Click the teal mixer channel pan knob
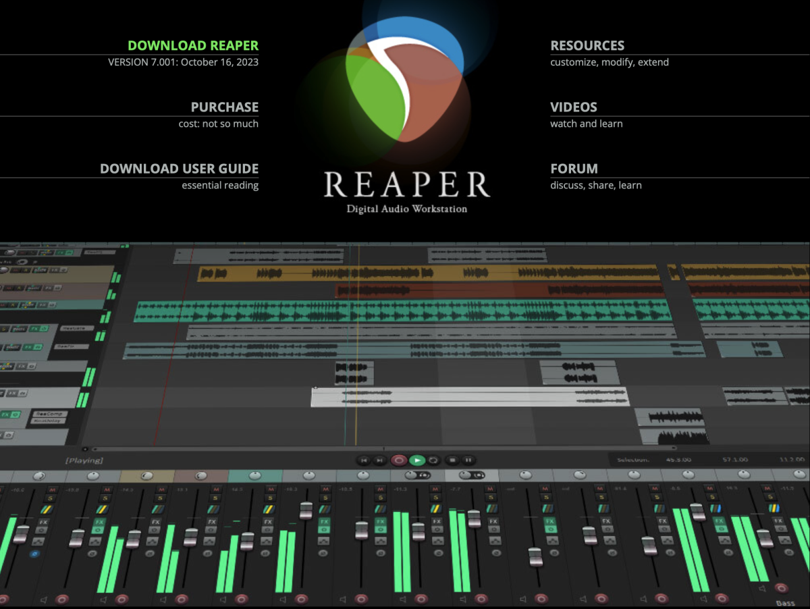810x609 pixels. 255,476
